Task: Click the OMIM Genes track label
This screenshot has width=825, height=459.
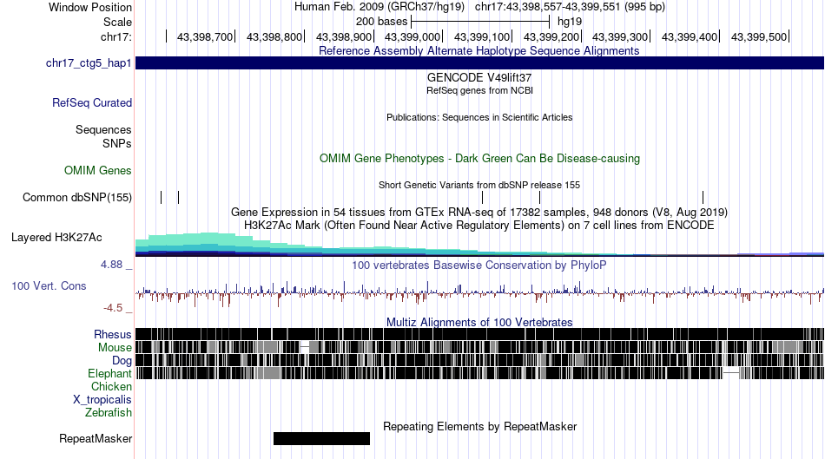Action: (x=98, y=170)
